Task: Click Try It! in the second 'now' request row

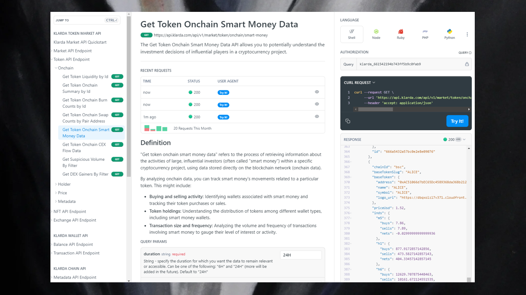Action: (223, 105)
